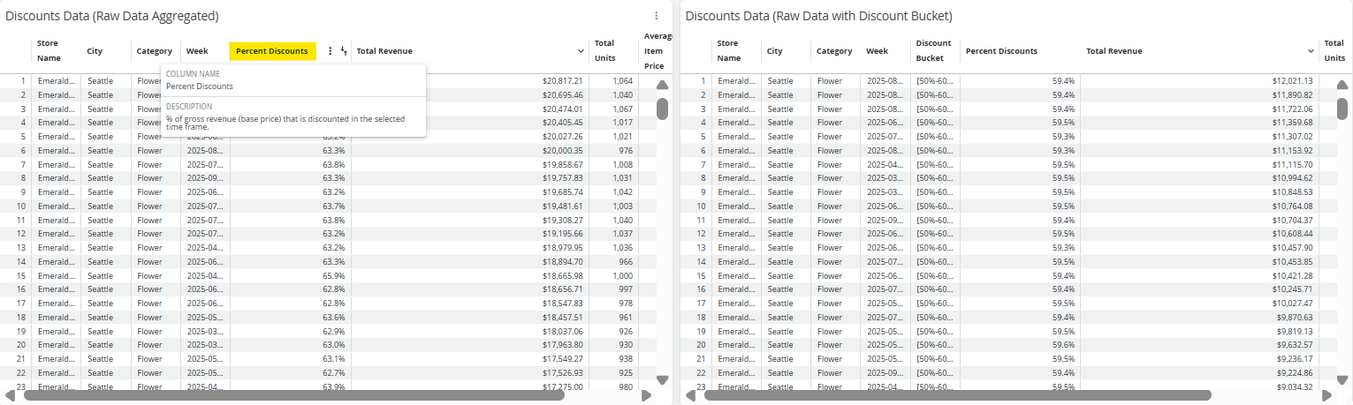Click the 65.9% discount cell
The width and height of the screenshot is (1353, 405).
(x=334, y=276)
